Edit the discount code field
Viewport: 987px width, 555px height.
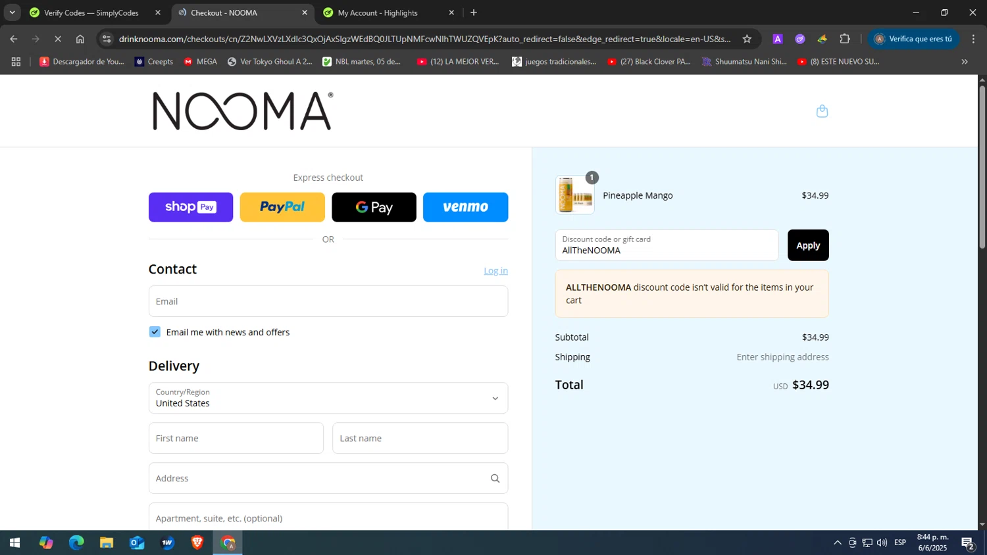click(x=667, y=245)
